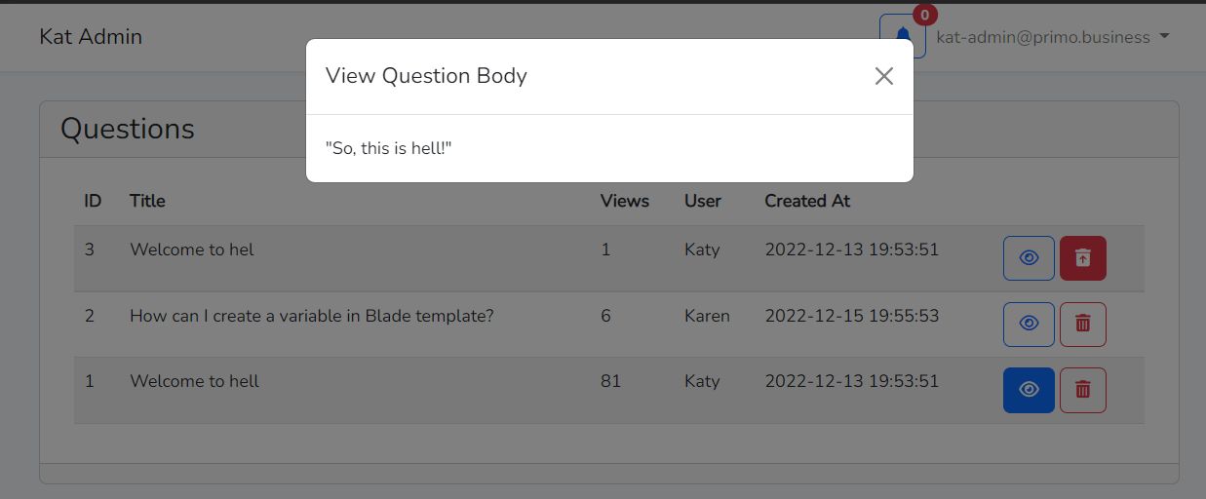Click the "Welcome to hel" question title

tap(192, 249)
